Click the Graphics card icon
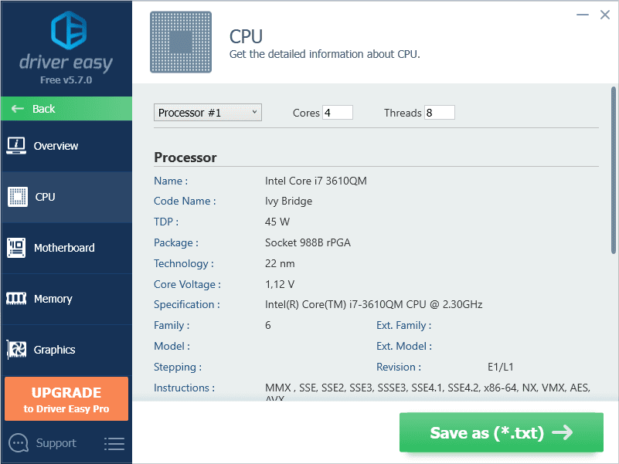Viewport: 619px width, 464px height. point(17,350)
